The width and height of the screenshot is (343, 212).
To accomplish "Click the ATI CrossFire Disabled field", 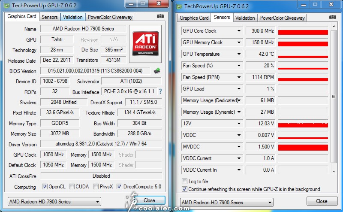I will click(101, 176).
